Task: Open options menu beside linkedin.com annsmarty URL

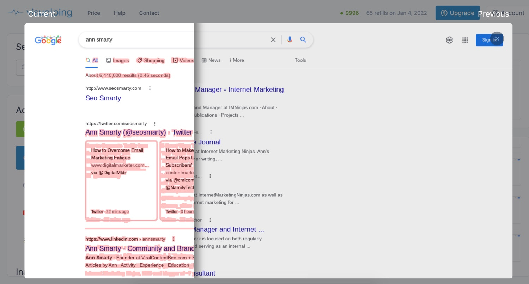Action: click(174, 239)
